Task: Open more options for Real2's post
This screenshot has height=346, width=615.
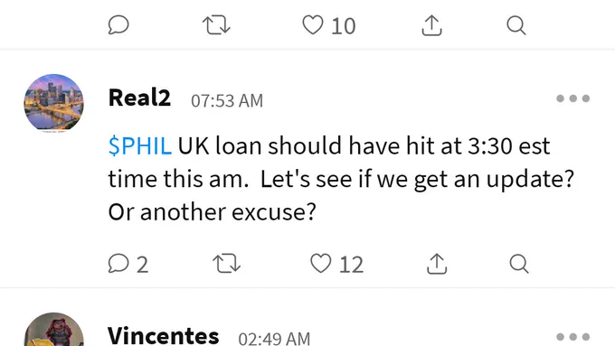Action: pos(573,98)
